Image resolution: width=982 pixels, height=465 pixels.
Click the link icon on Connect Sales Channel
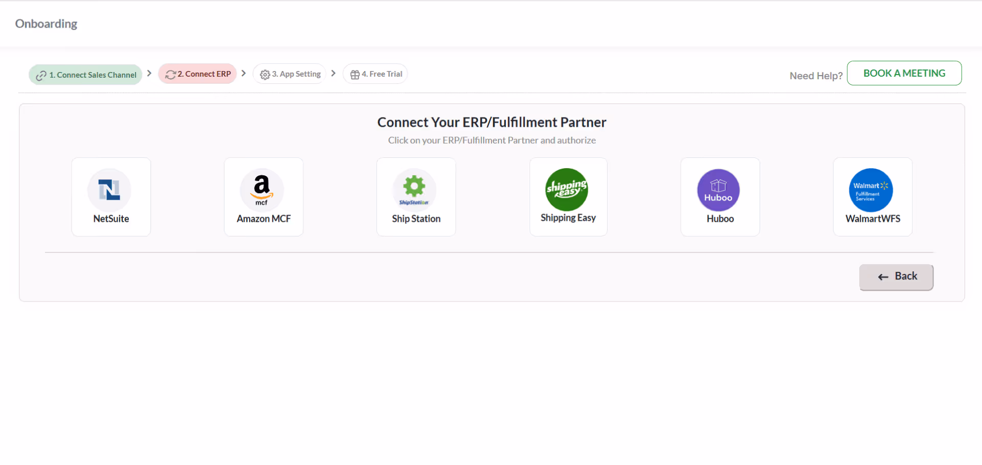40,75
